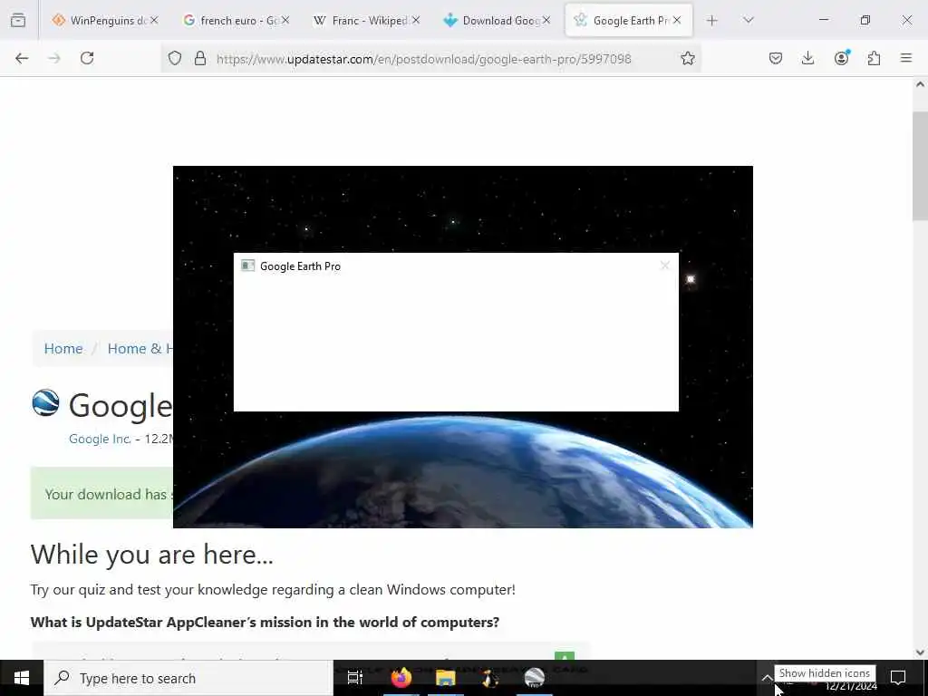Open the Firefox View icon in tab bar
The image size is (928, 696).
coord(18,20)
